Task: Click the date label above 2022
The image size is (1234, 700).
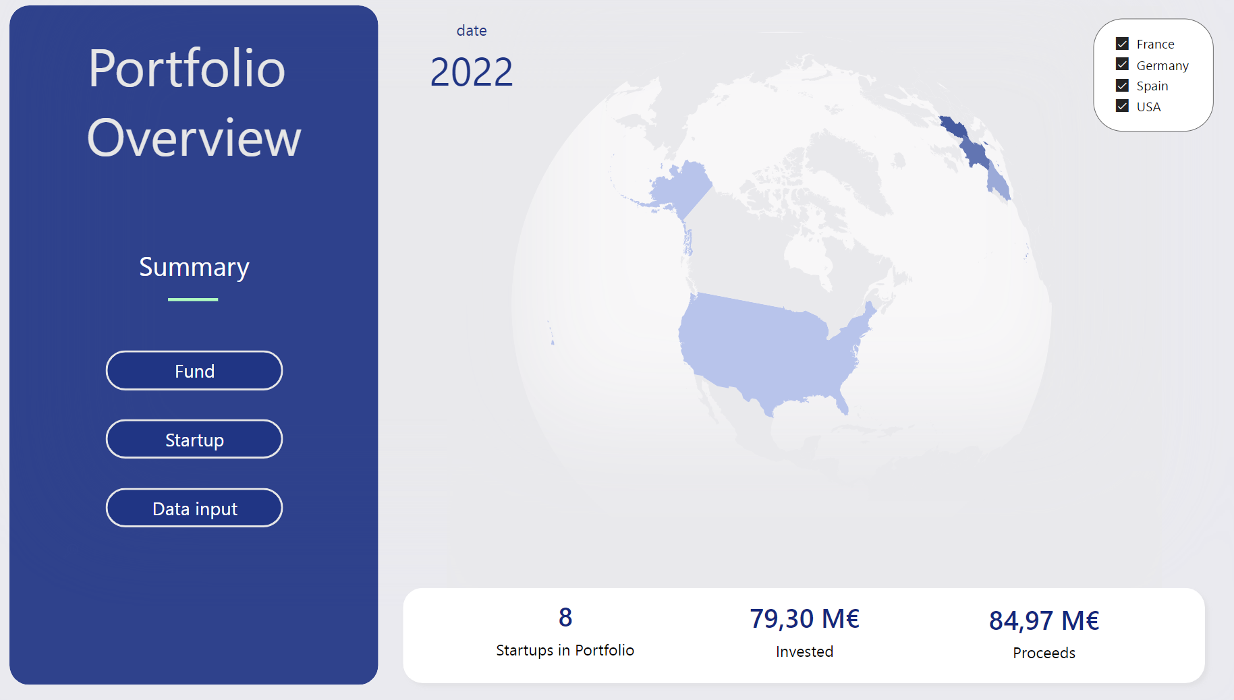Action: (x=472, y=30)
